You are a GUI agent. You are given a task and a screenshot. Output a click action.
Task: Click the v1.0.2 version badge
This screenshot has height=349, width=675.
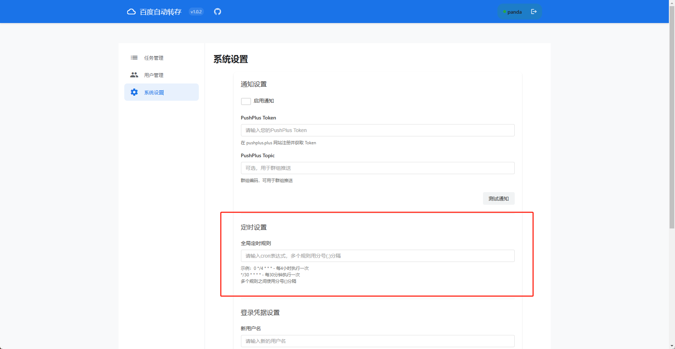(196, 12)
